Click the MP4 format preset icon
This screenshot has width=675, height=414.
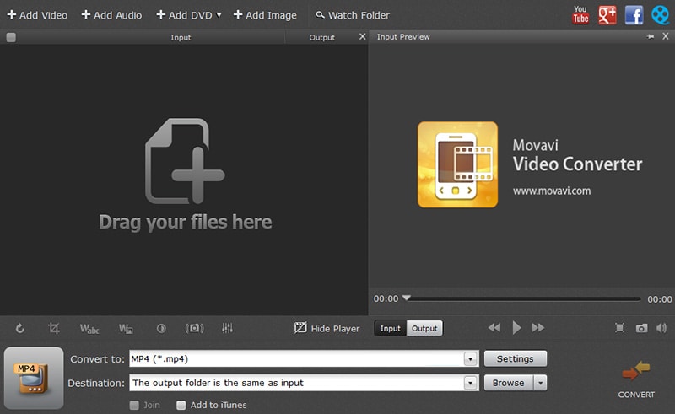(34, 378)
